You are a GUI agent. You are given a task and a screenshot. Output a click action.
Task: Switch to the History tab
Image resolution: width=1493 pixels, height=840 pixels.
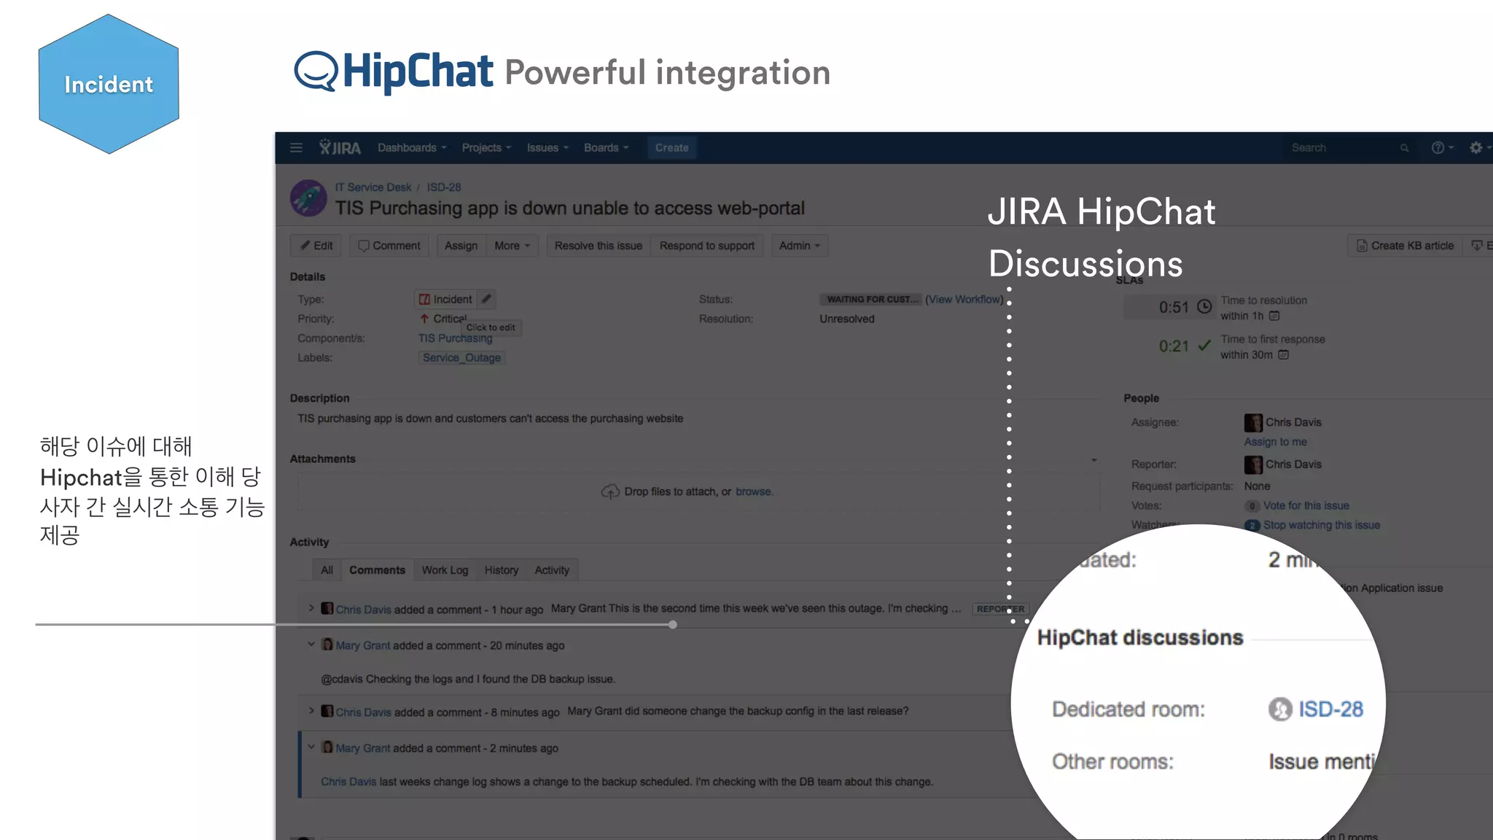502,570
